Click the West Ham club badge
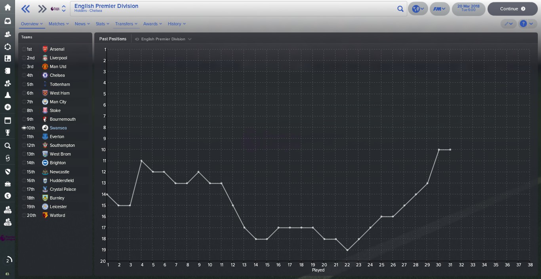The image size is (541, 279). (x=45, y=93)
